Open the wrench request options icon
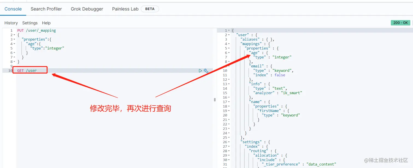The height and width of the screenshot is (168, 413). click(206, 71)
